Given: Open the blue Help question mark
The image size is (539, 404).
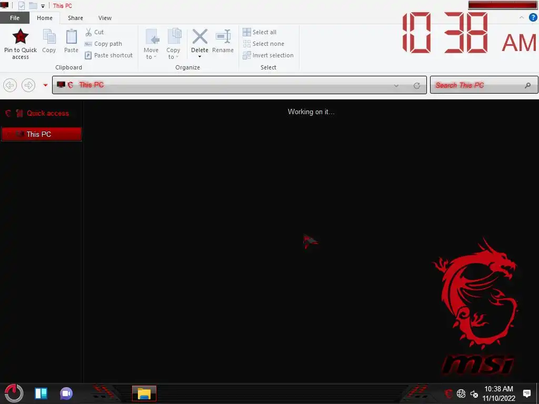Looking at the screenshot, I should coord(533,17).
